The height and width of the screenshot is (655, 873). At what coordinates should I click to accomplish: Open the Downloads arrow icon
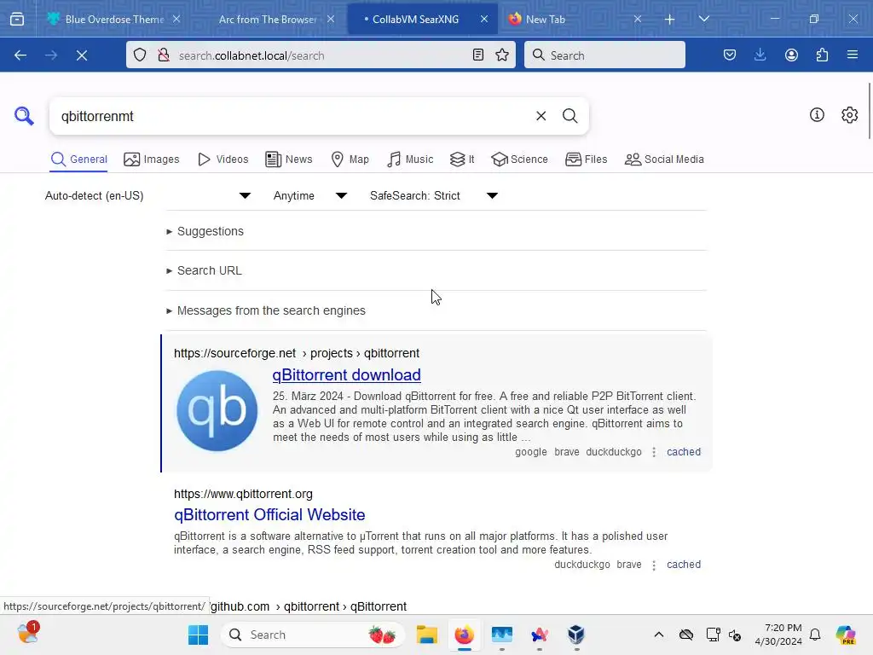pyautogui.click(x=760, y=55)
